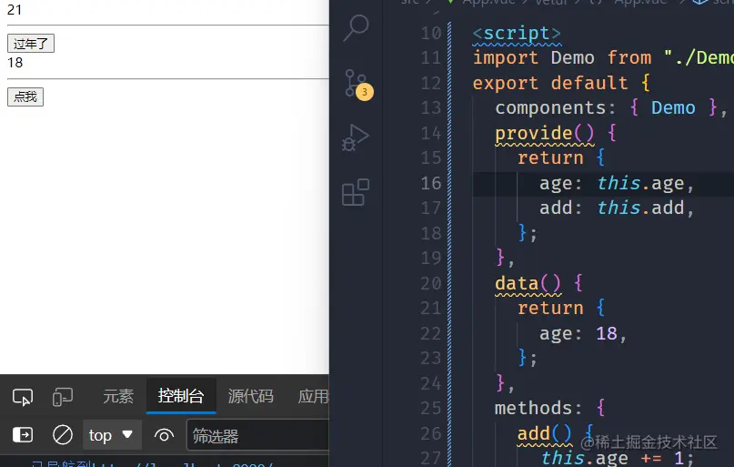The height and width of the screenshot is (467, 734).
Task: Open Source Control with 3 pending changes
Action: [357, 85]
